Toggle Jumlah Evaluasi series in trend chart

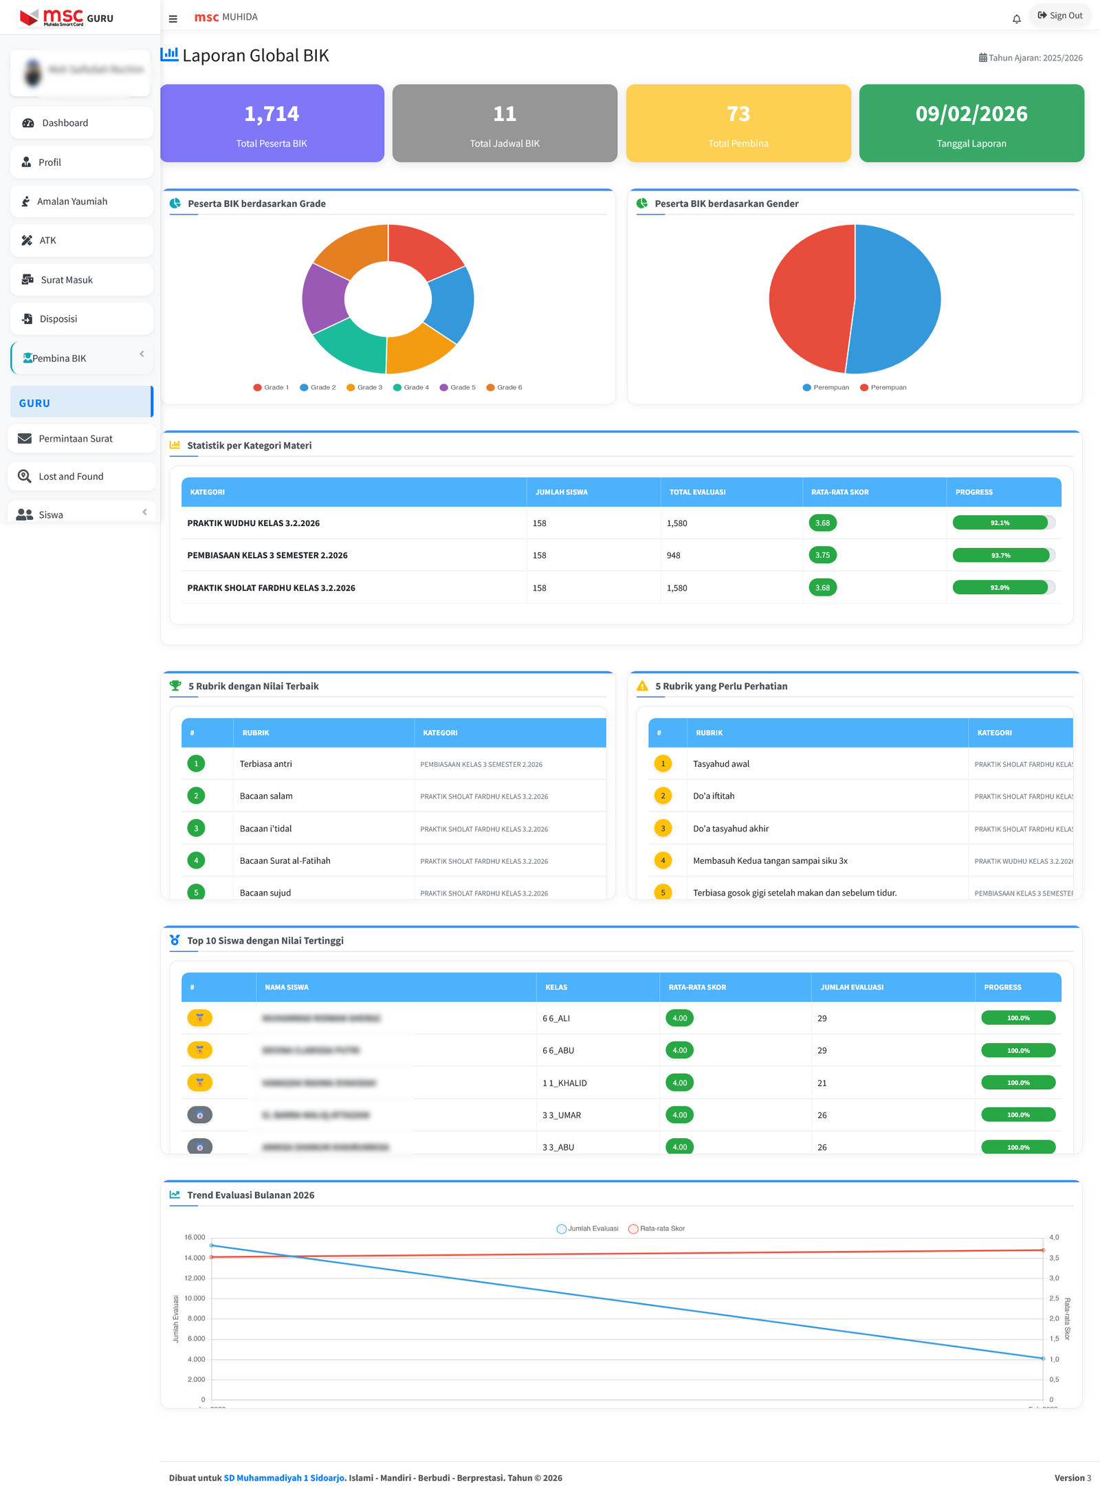587,1228
